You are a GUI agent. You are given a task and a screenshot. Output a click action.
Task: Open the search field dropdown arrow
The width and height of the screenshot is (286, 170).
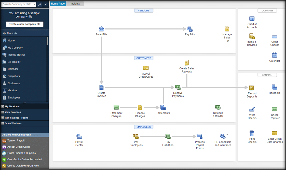pyautogui.click(x=35, y=4)
